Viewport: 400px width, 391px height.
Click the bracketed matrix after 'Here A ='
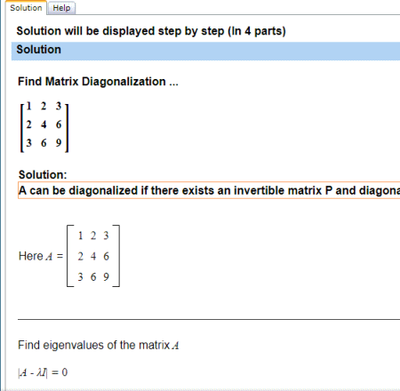coord(93,256)
